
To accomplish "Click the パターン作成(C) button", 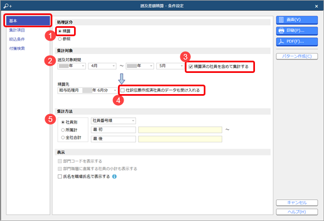I will pos(297,56).
